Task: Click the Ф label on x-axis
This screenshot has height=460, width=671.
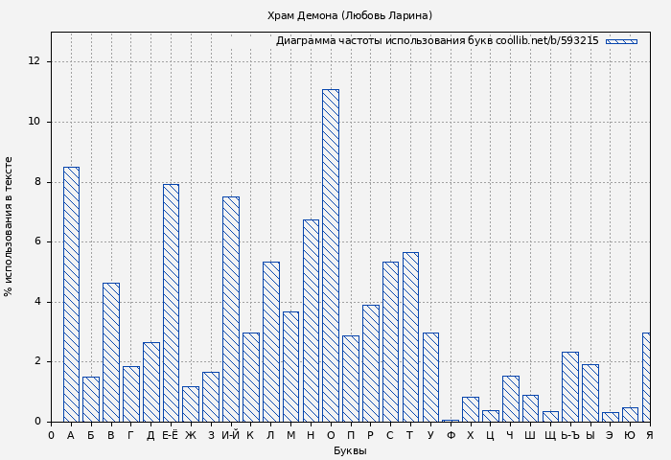Action: (451, 435)
